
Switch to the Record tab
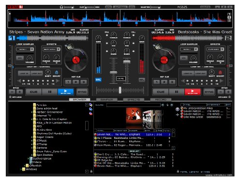[x=161, y=100]
